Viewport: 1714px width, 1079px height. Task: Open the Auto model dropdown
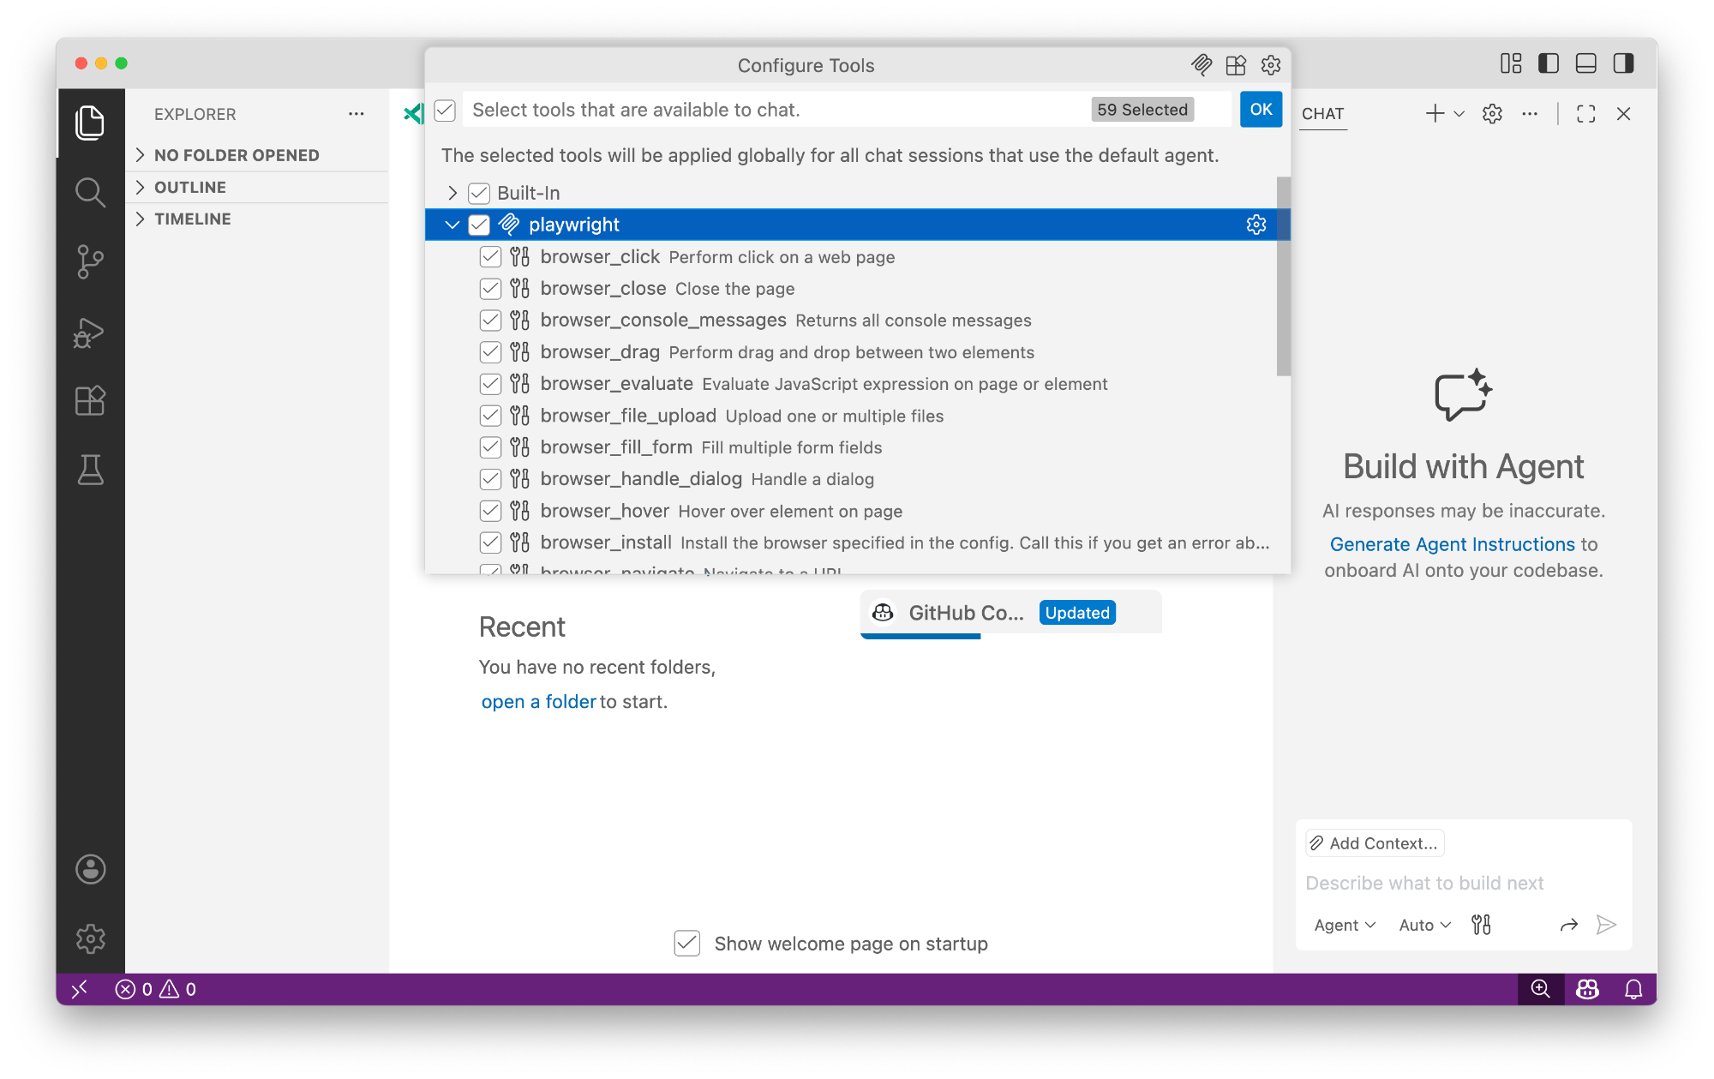[1424, 925]
